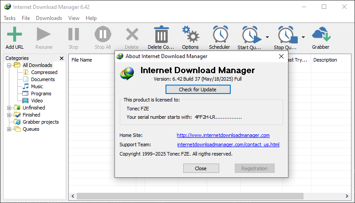Screen dimensions: 355x203
Task: Click the Resume toolbar icon
Action: (x=43, y=34)
